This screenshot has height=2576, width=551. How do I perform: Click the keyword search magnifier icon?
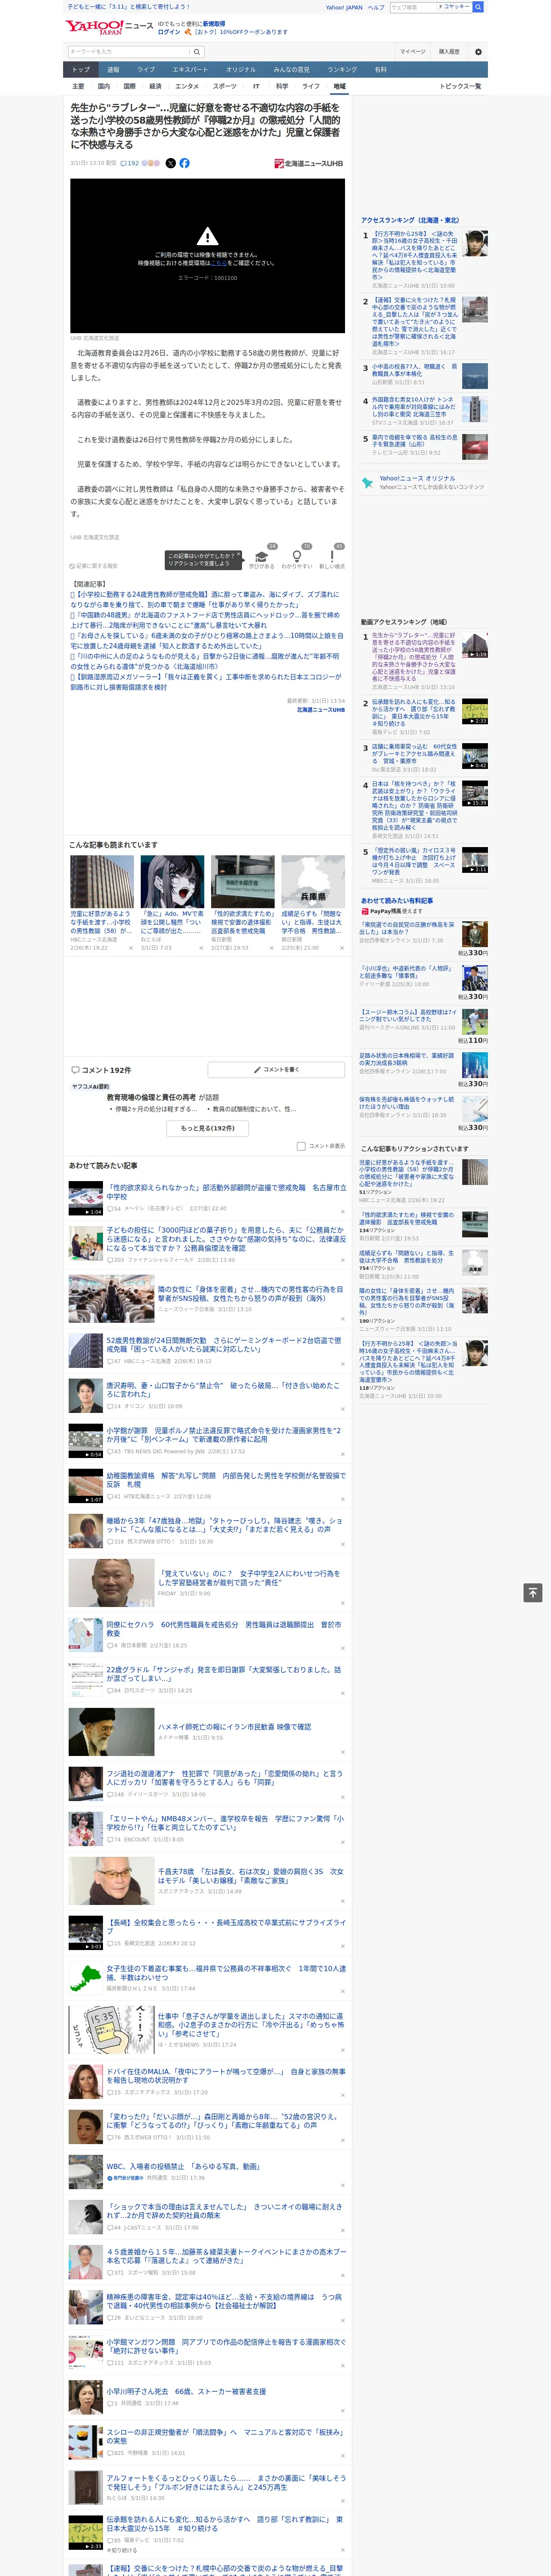pyautogui.click(x=198, y=51)
